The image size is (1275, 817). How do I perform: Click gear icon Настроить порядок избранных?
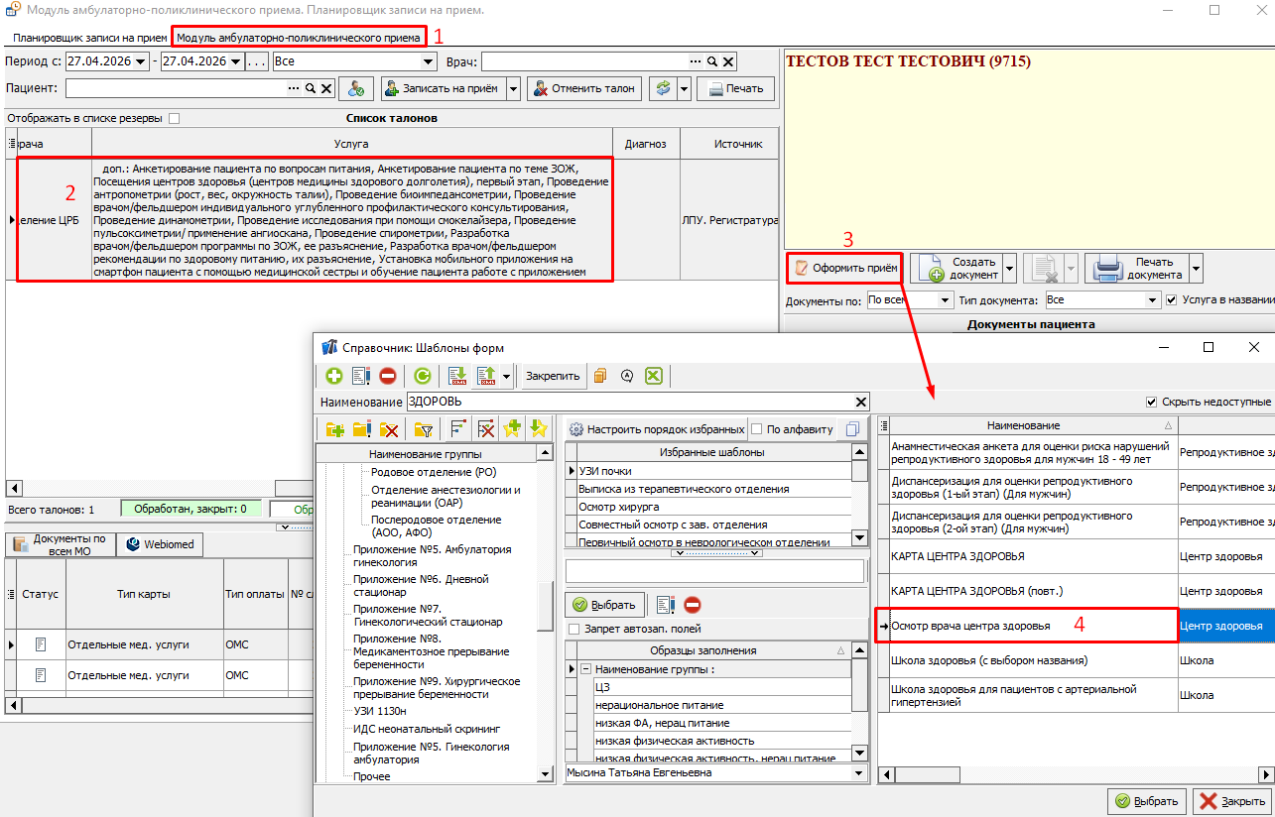(x=575, y=429)
